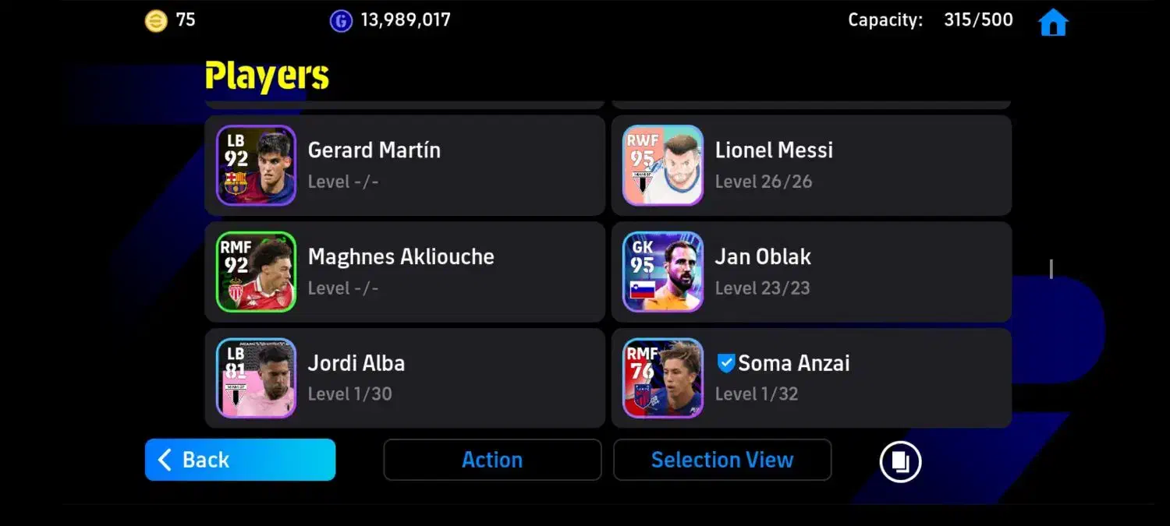Open Maghnes Akliouche's RMF 92 card
The image size is (1170, 526).
(256, 272)
